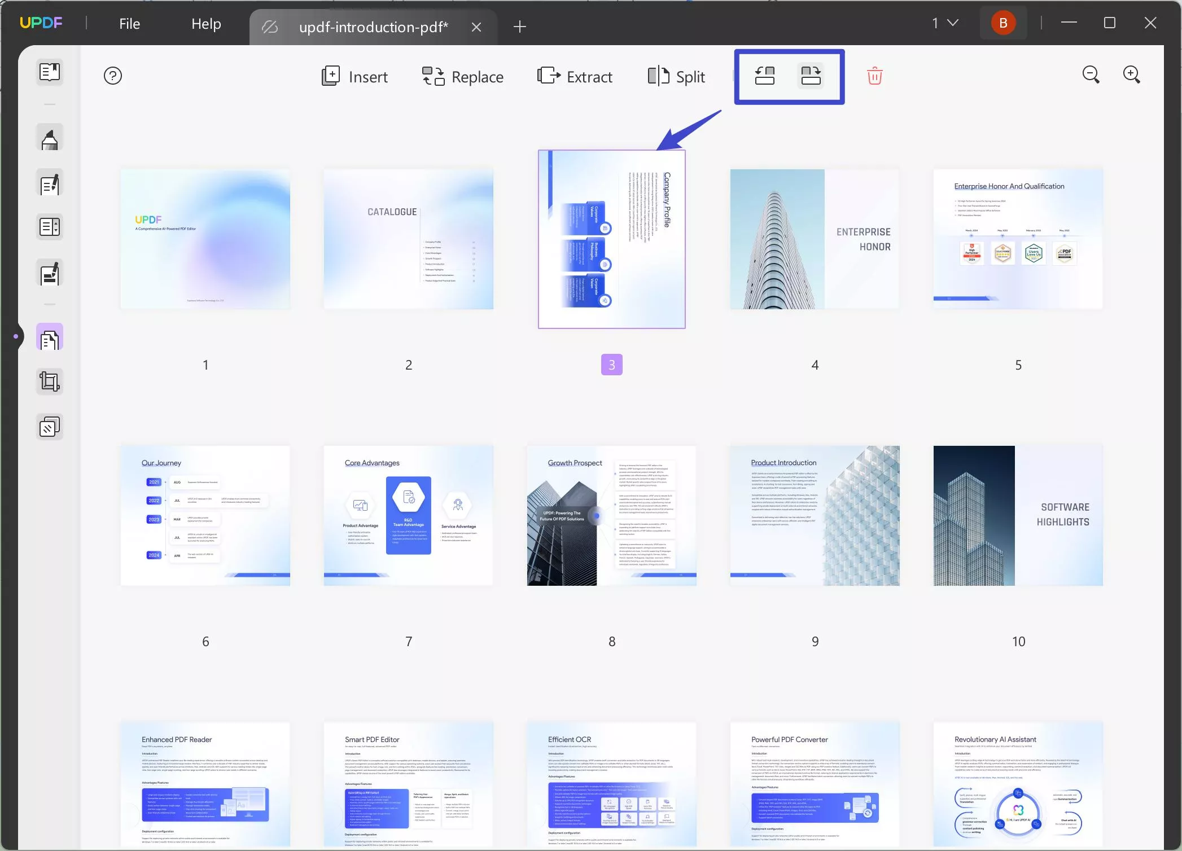The width and height of the screenshot is (1182, 851).
Task: Open the Help menu
Action: 205,24
